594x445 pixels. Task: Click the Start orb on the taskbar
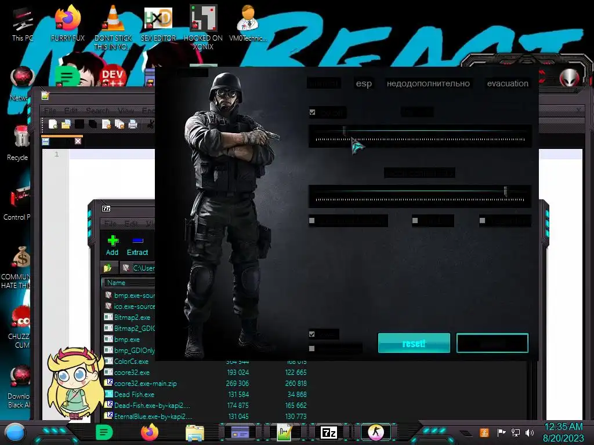tap(15, 432)
